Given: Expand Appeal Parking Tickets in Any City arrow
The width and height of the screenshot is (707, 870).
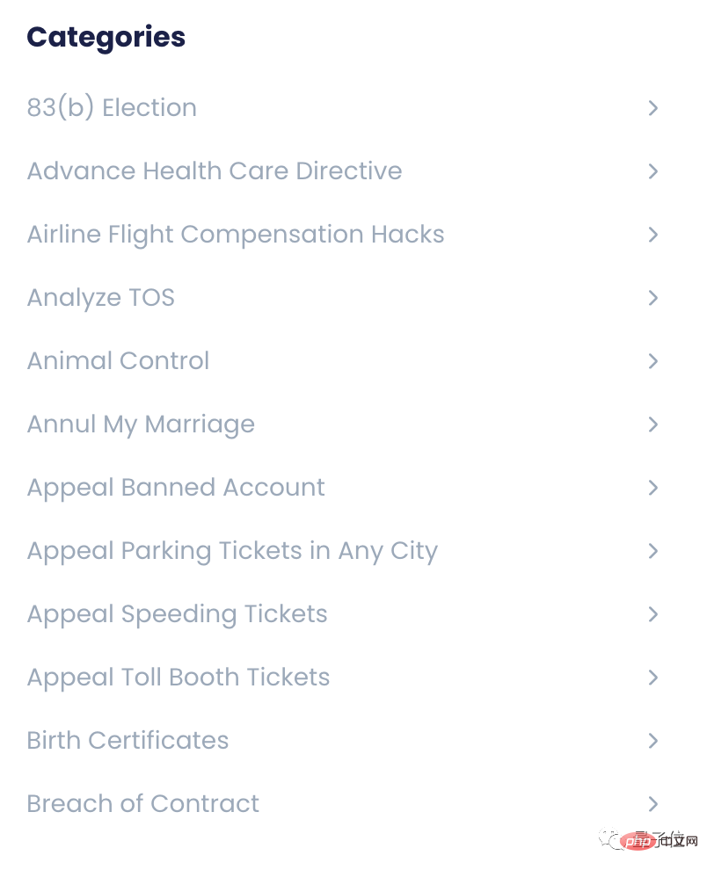Looking at the screenshot, I should [652, 551].
